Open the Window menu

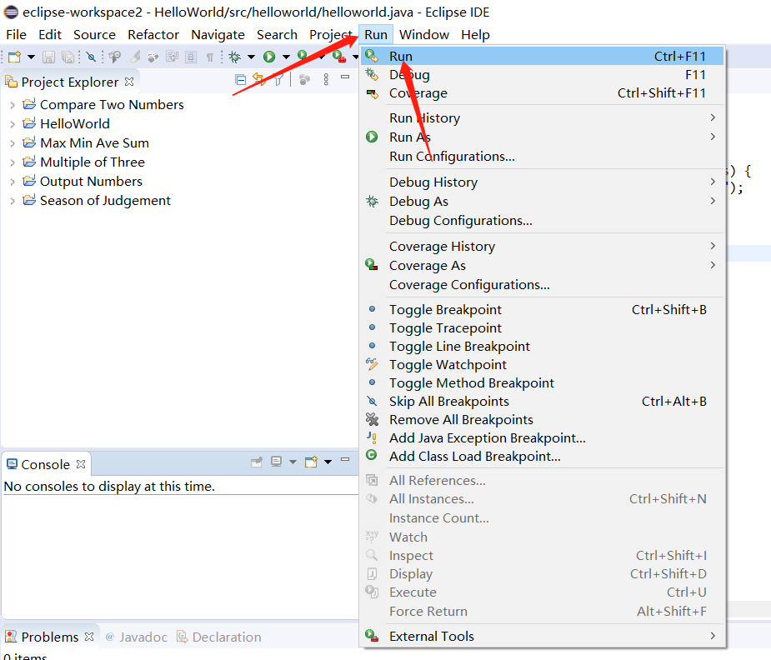tap(424, 35)
